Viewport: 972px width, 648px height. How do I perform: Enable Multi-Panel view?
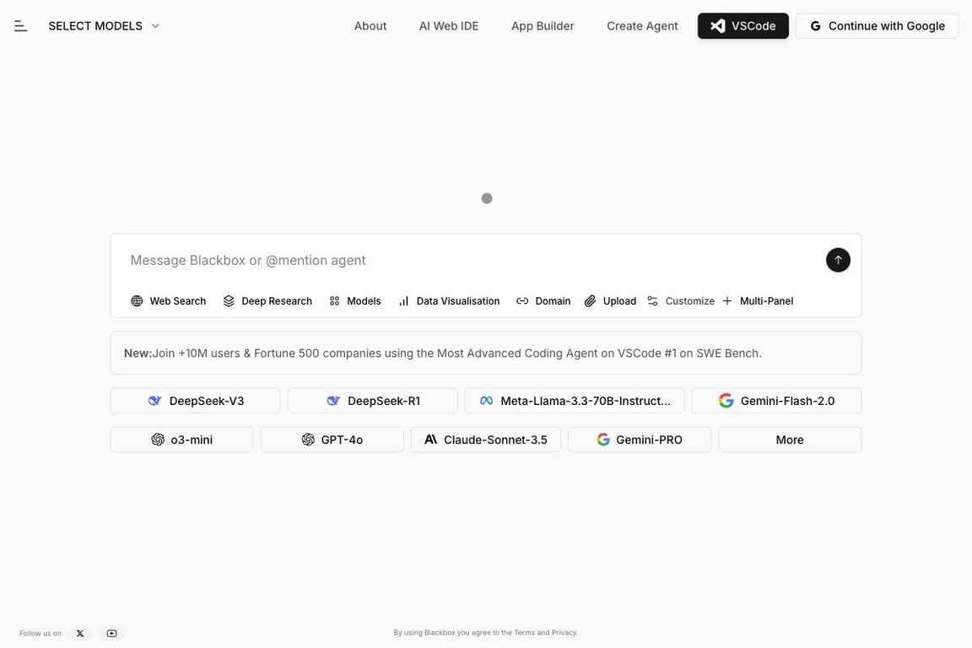tap(758, 301)
